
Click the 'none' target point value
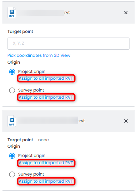tap(44, 140)
